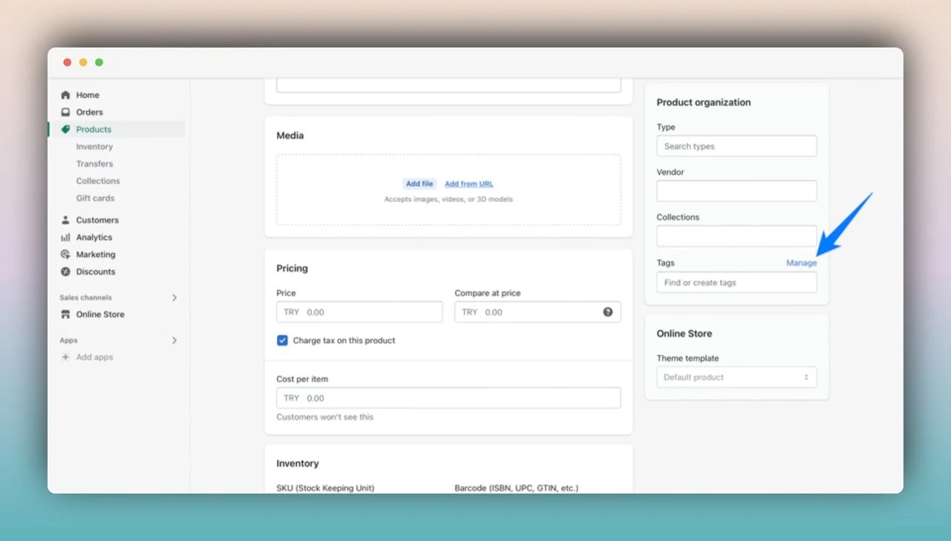951x541 pixels.
Task: Click the Manage link next to Tags
Action: click(801, 262)
